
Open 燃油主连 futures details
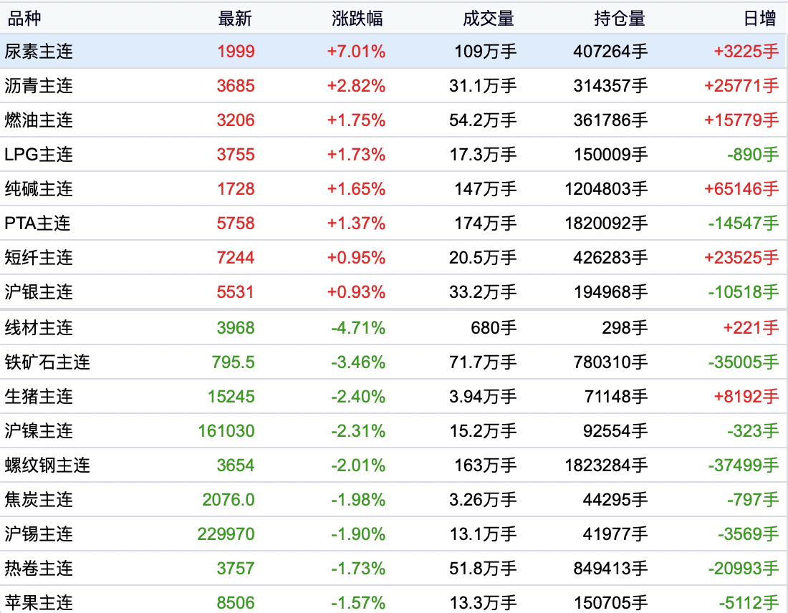[x=39, y=120]
